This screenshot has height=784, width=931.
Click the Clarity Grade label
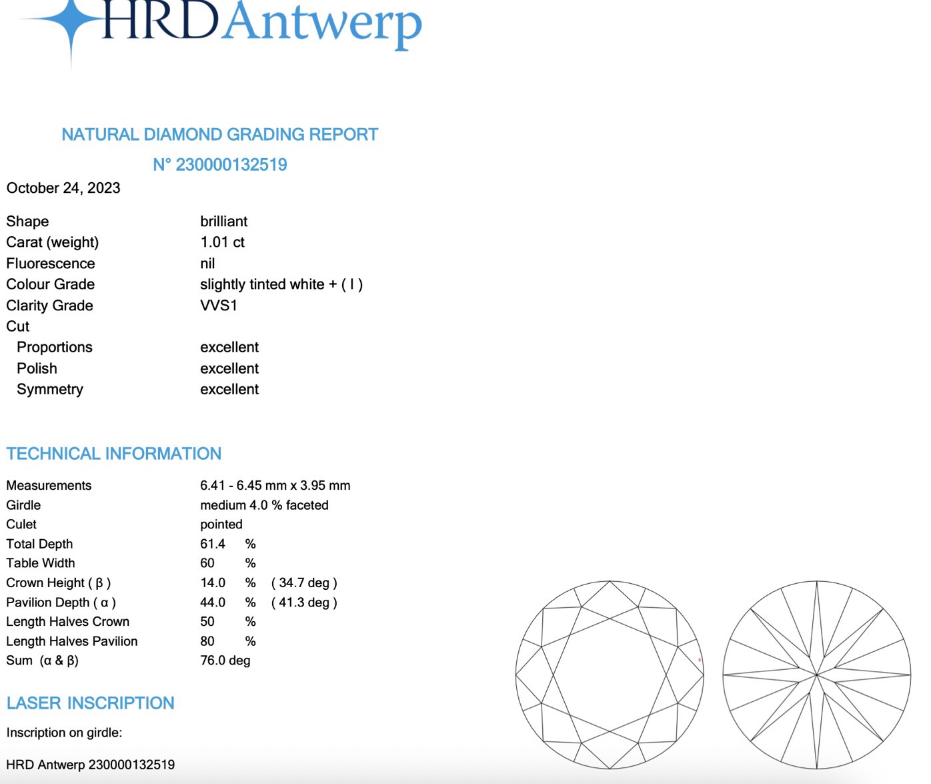pos(50,306)
